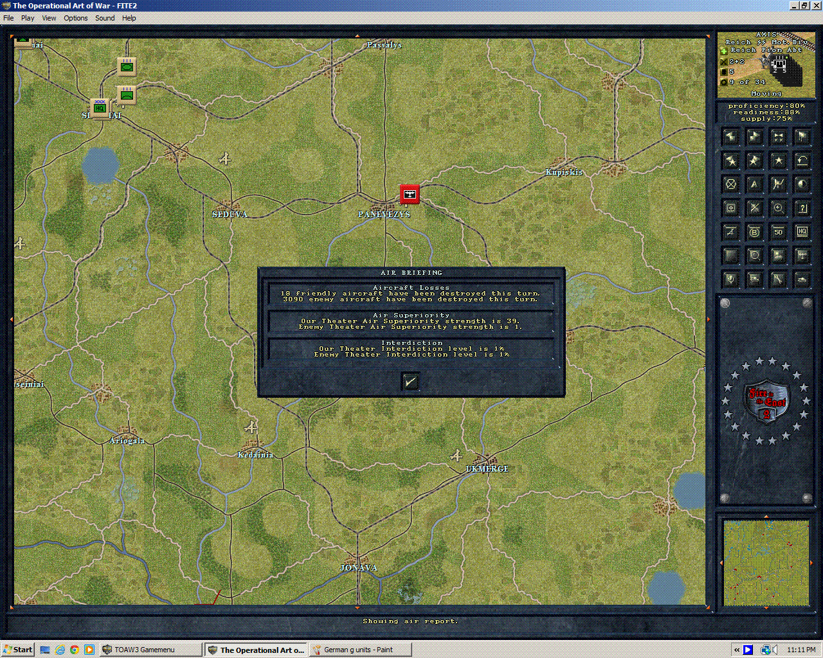Click the Ariogala town label
This screenshot has width=823, height=658.
127,441
